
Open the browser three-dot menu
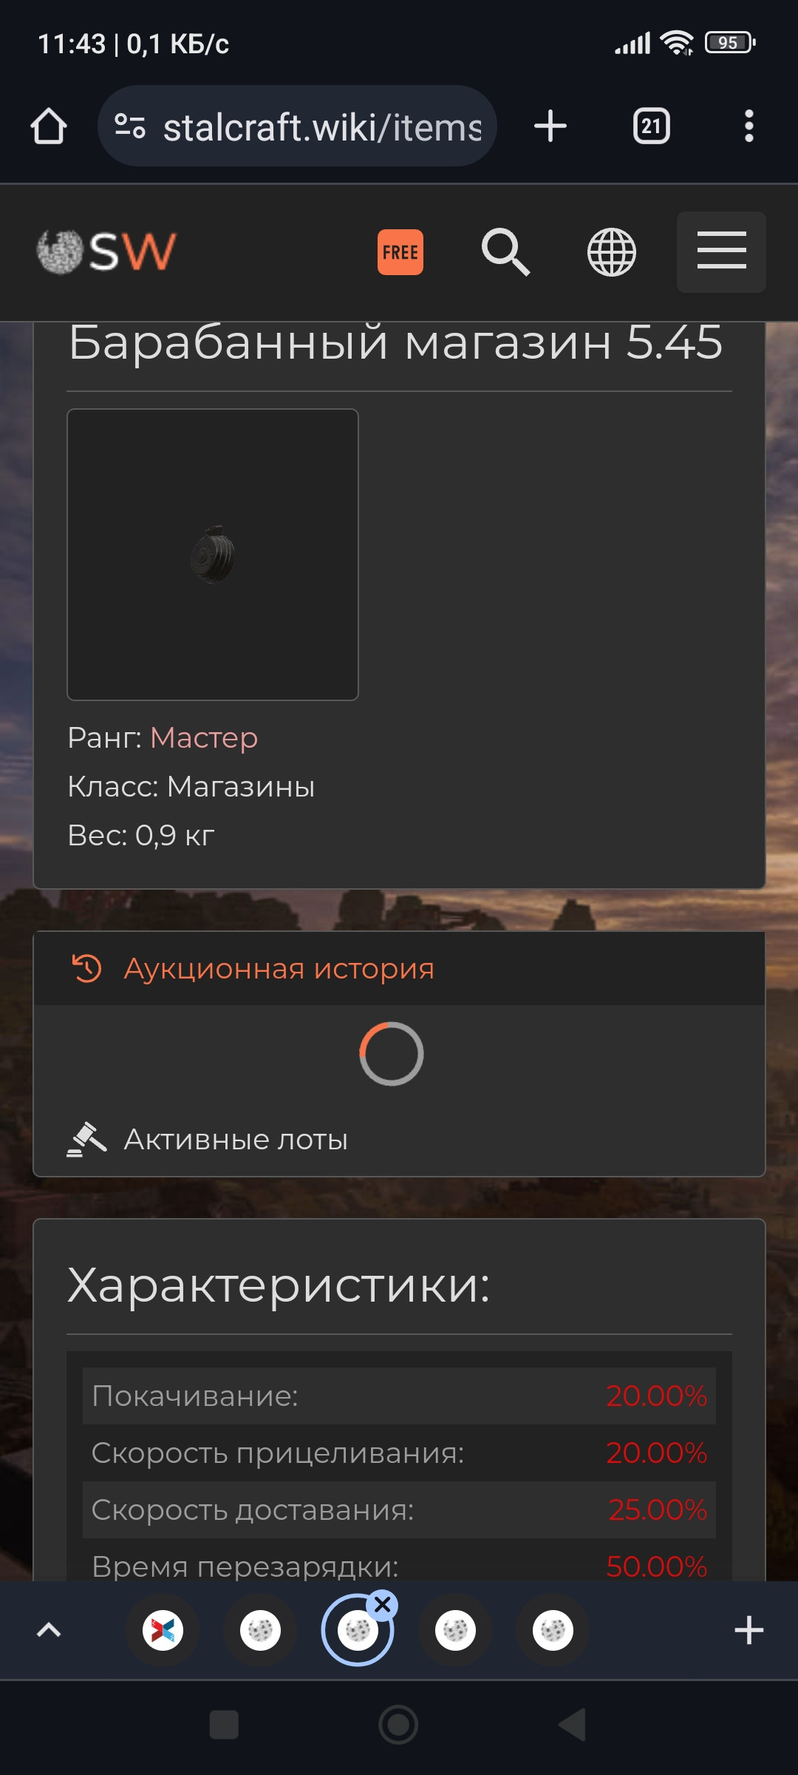click(749, 126)
